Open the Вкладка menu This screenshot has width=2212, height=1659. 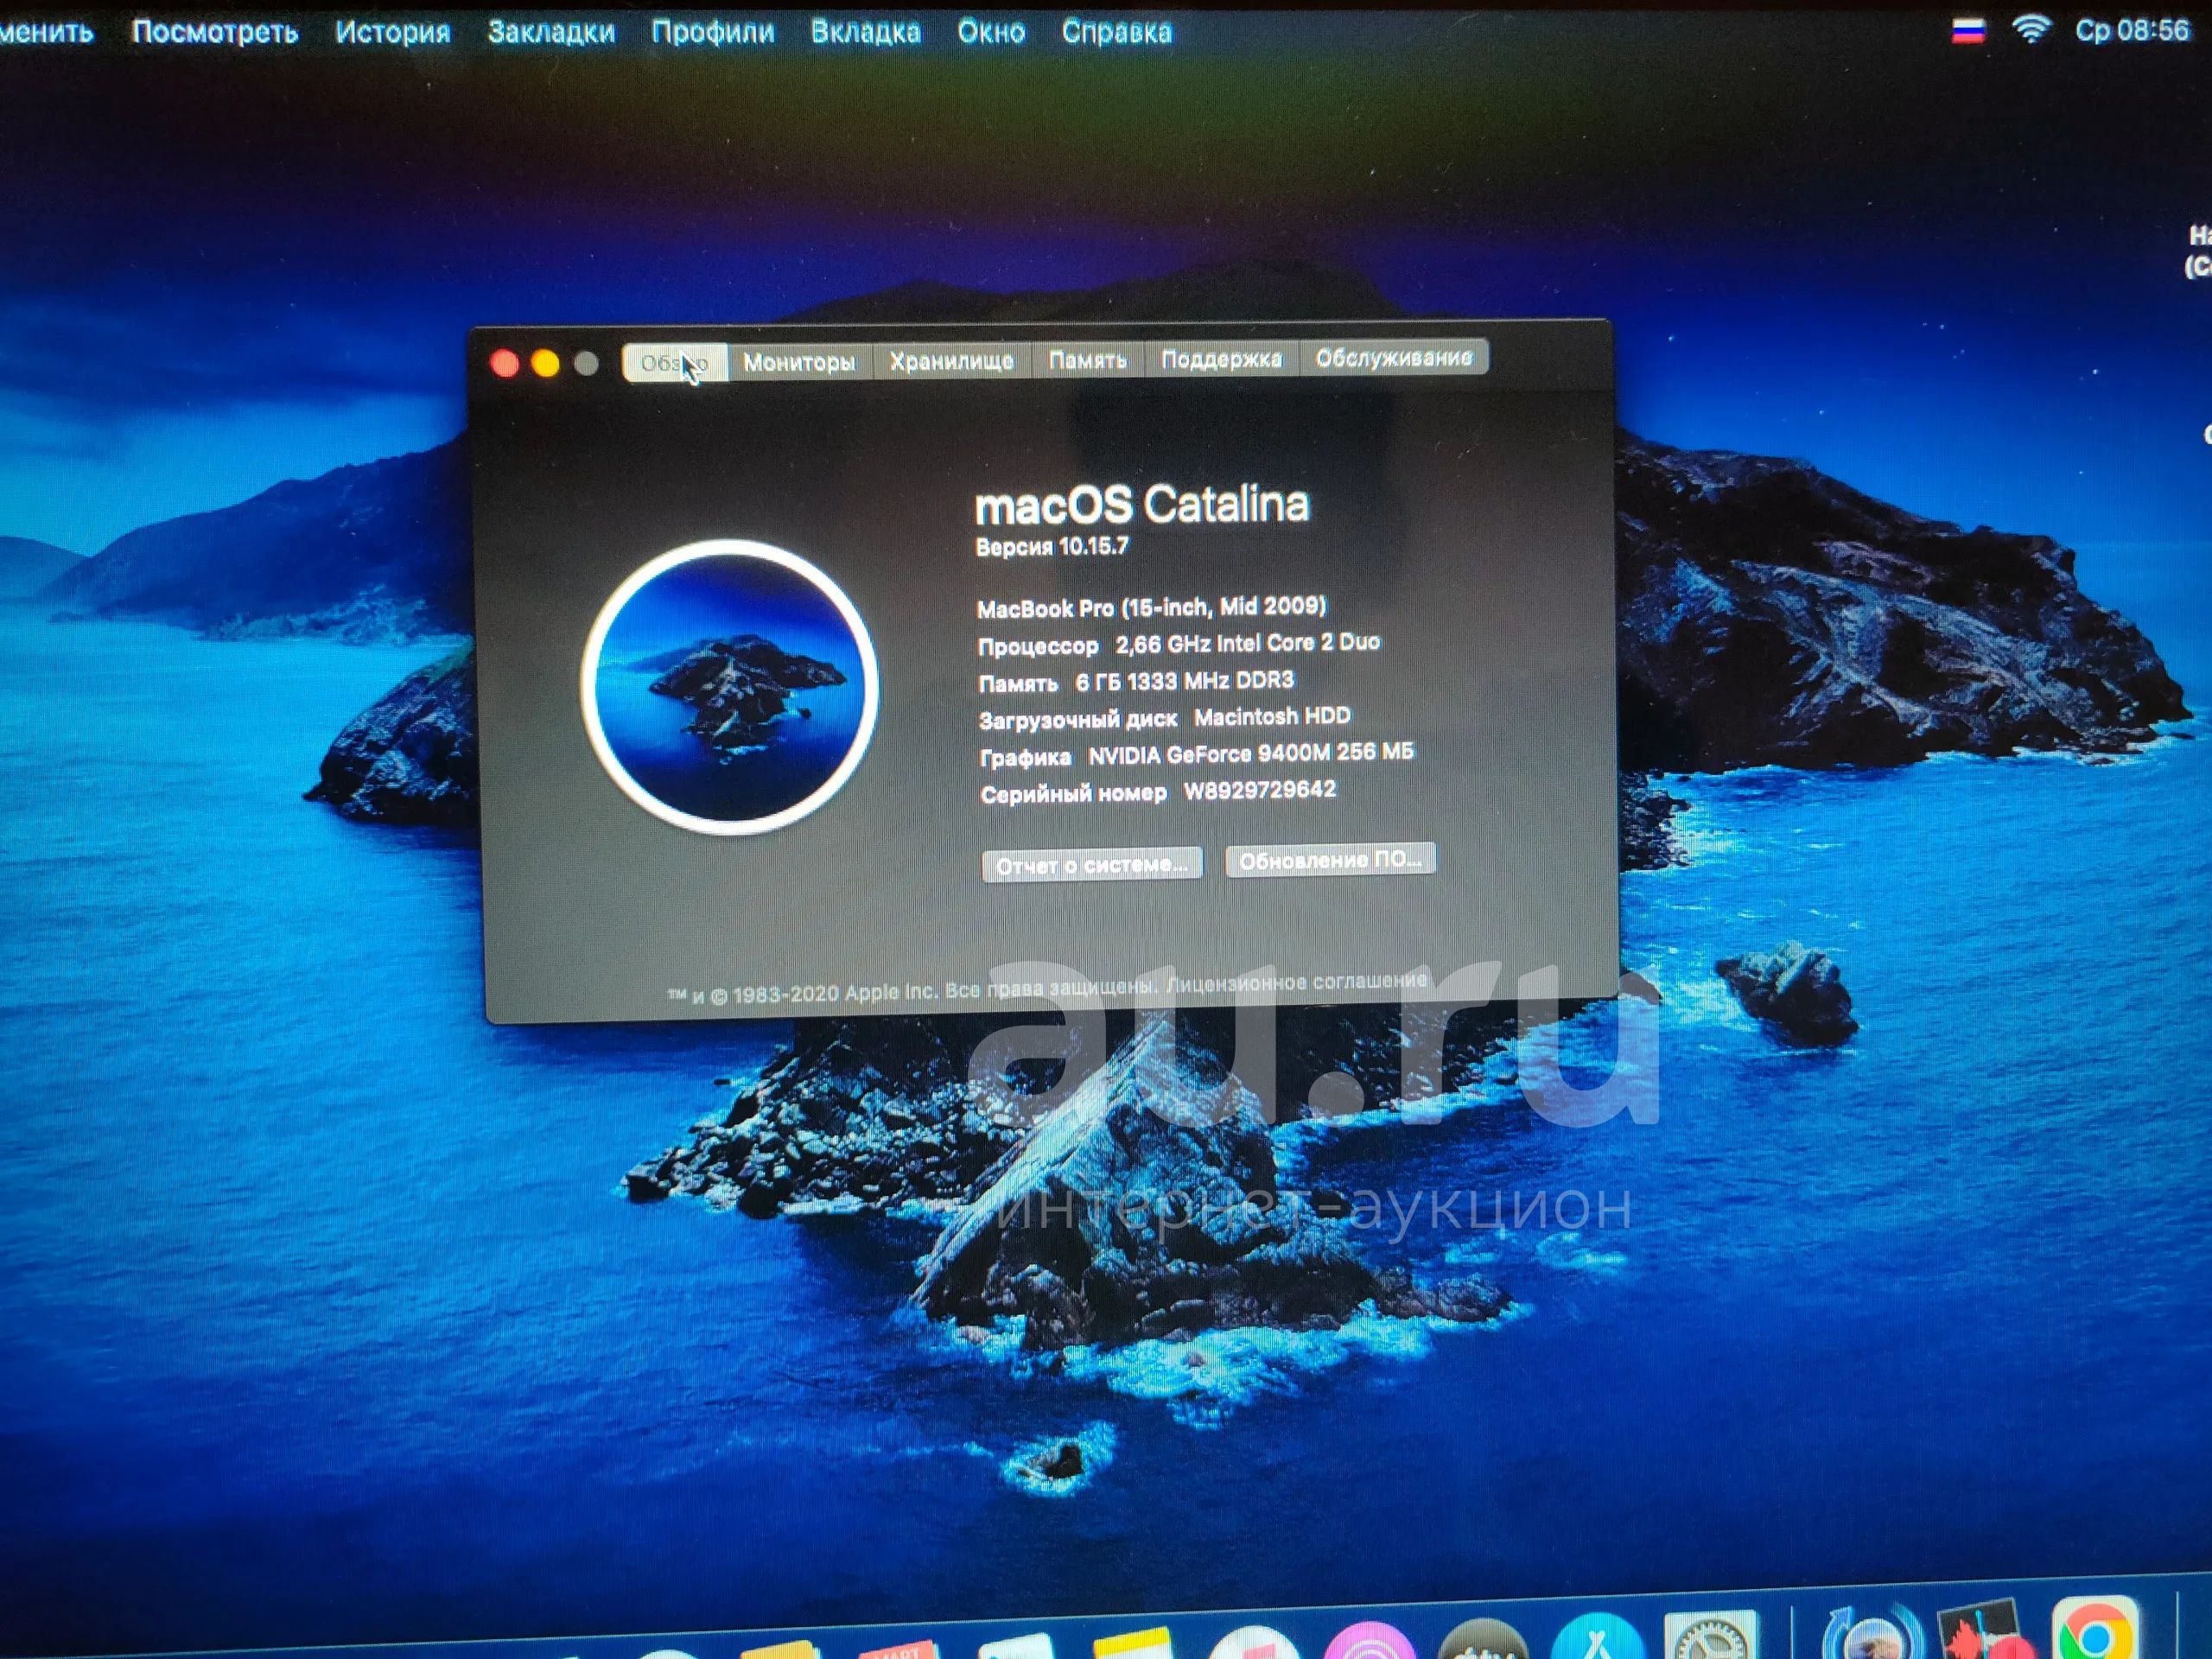click(x=866, y=32)
